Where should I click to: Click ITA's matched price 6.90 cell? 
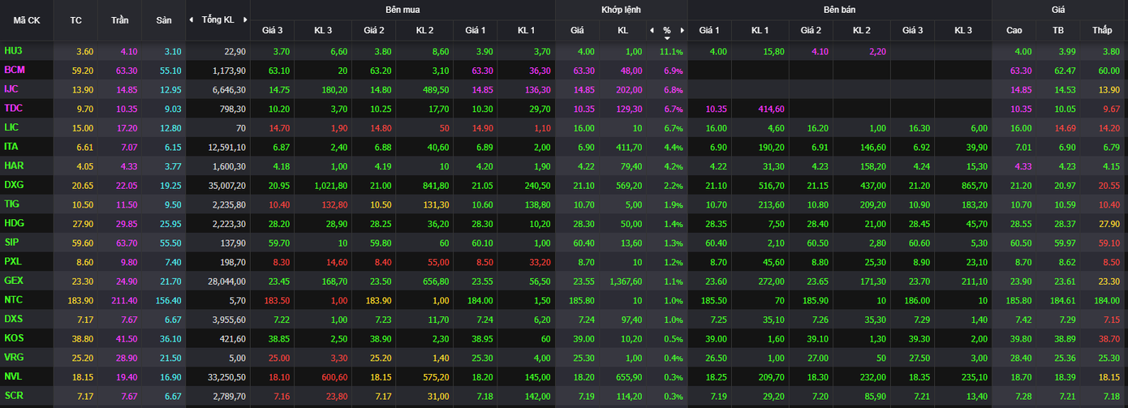[x=577, y=147]
